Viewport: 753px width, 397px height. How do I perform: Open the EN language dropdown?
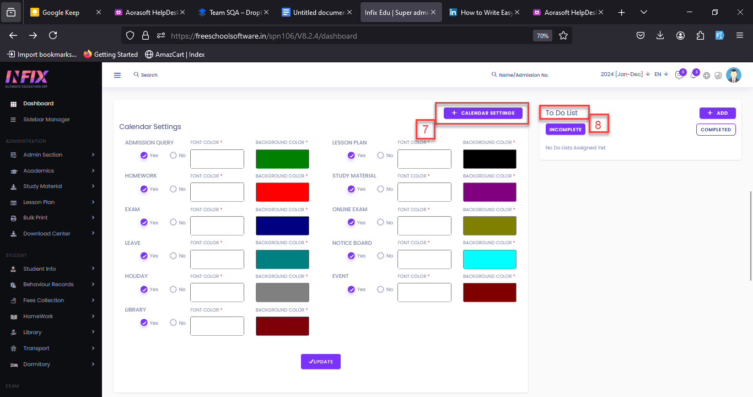(661, 74)
